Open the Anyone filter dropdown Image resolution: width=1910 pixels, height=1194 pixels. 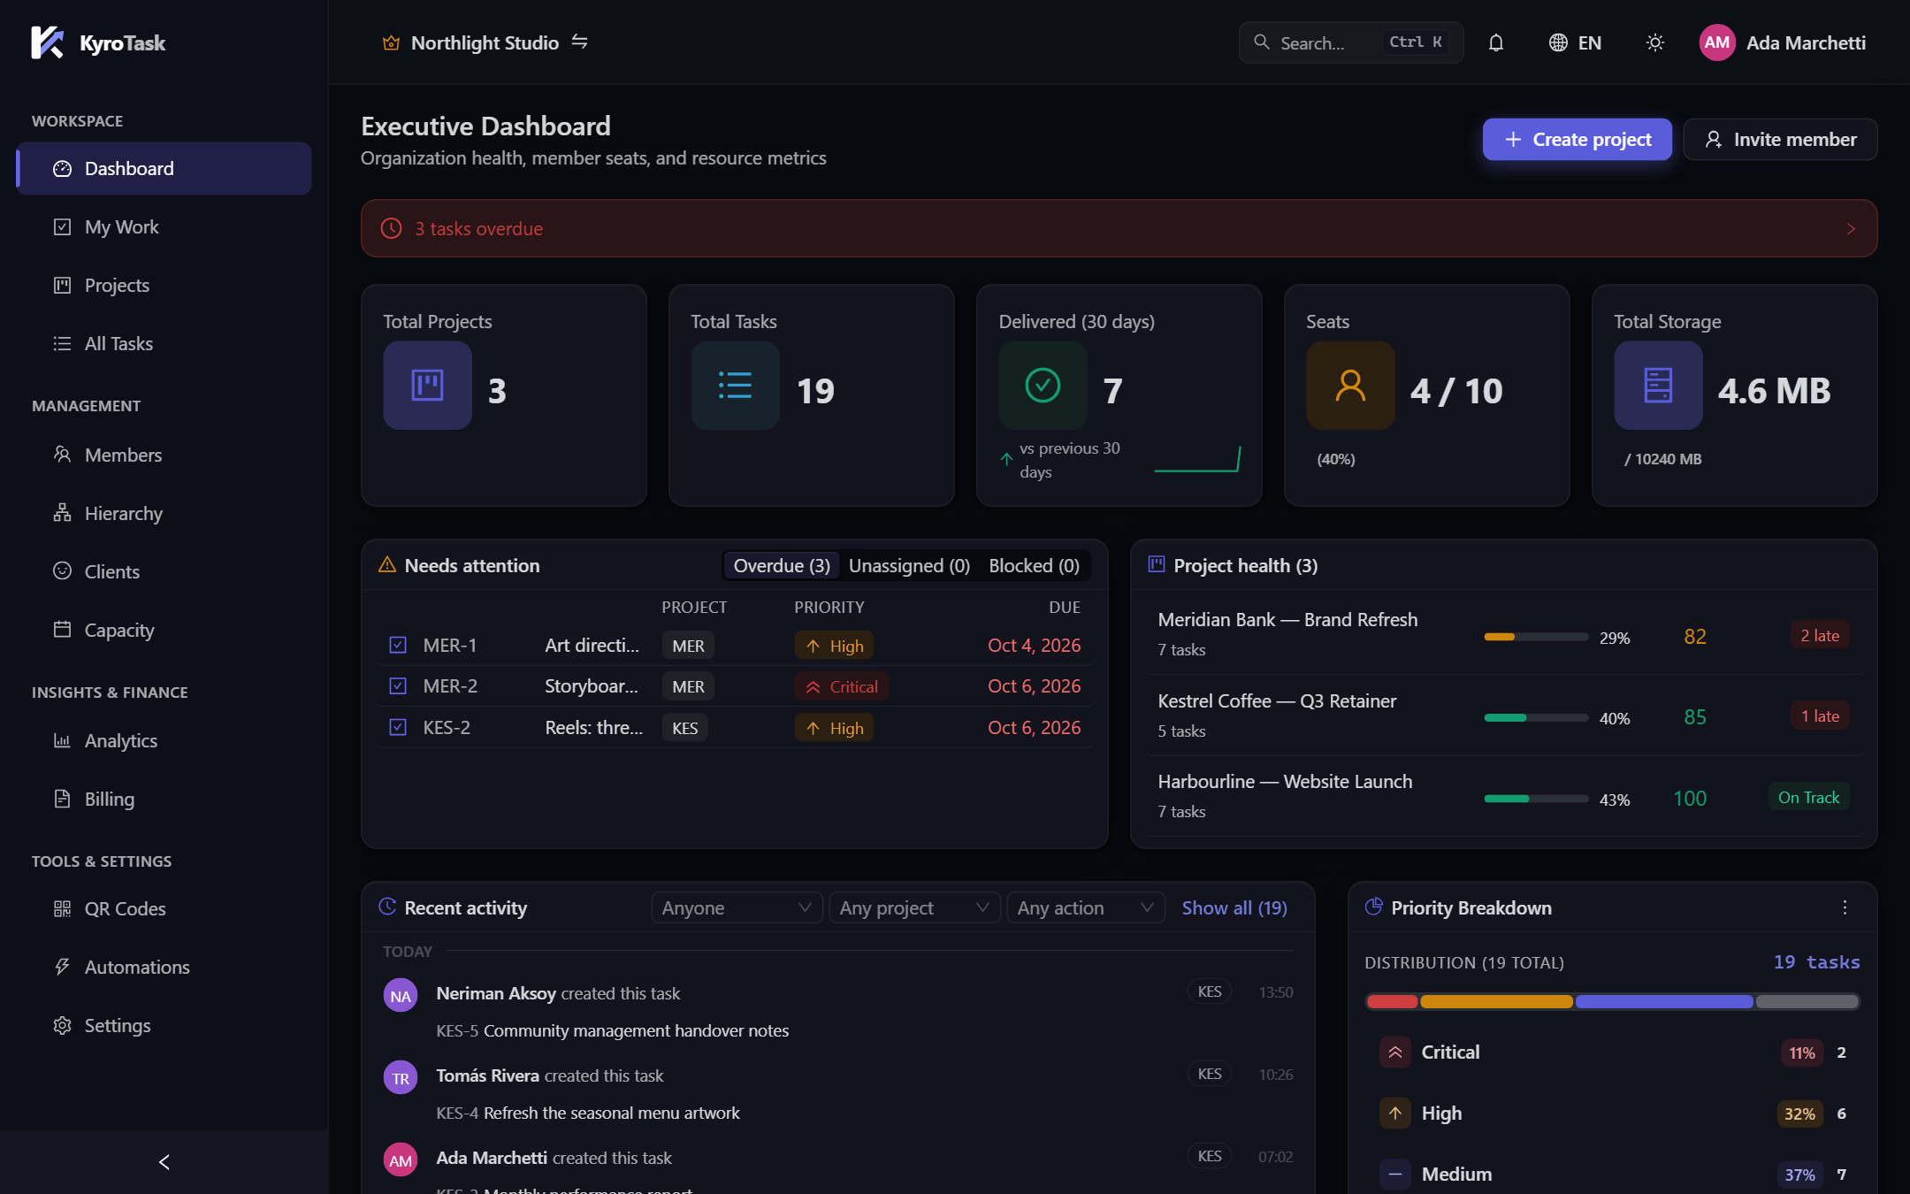[737, 907]
